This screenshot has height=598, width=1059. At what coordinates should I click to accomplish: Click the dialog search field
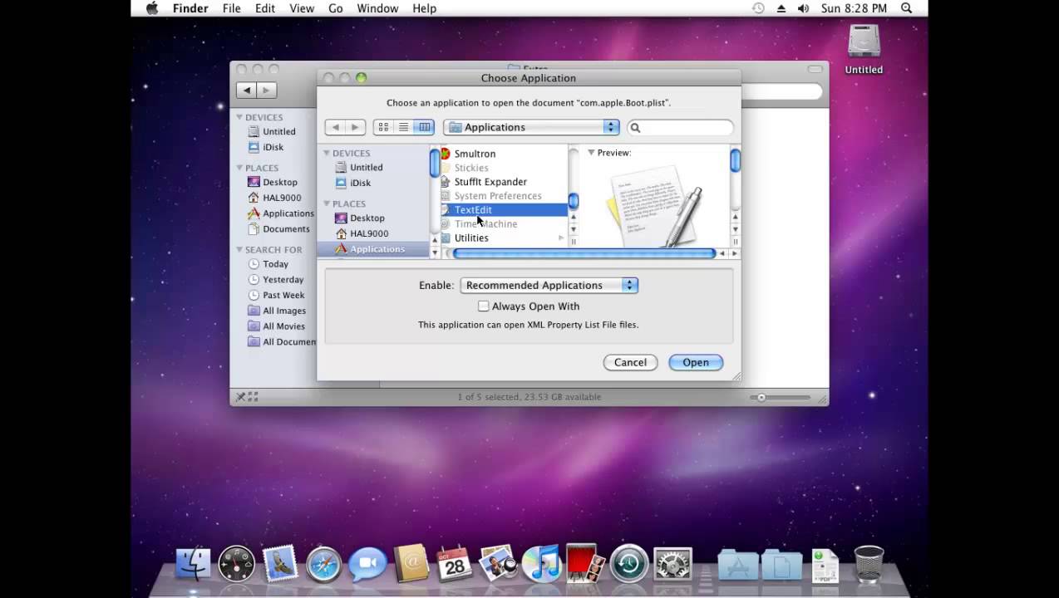pos(680,127)
